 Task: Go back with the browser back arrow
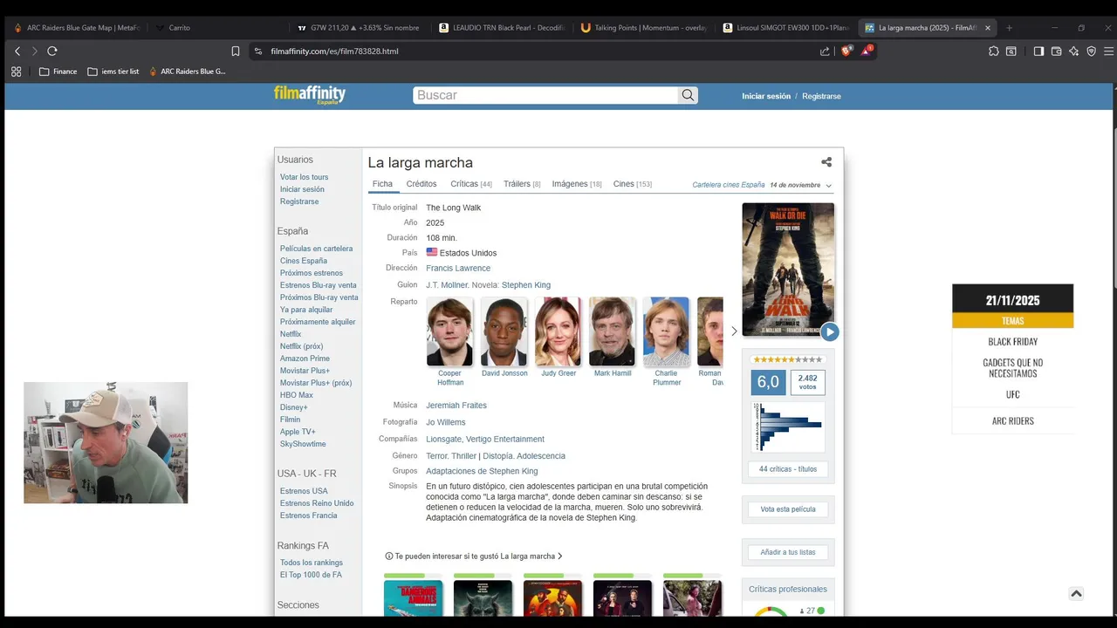pyautogui.click(x=17, y=51)
